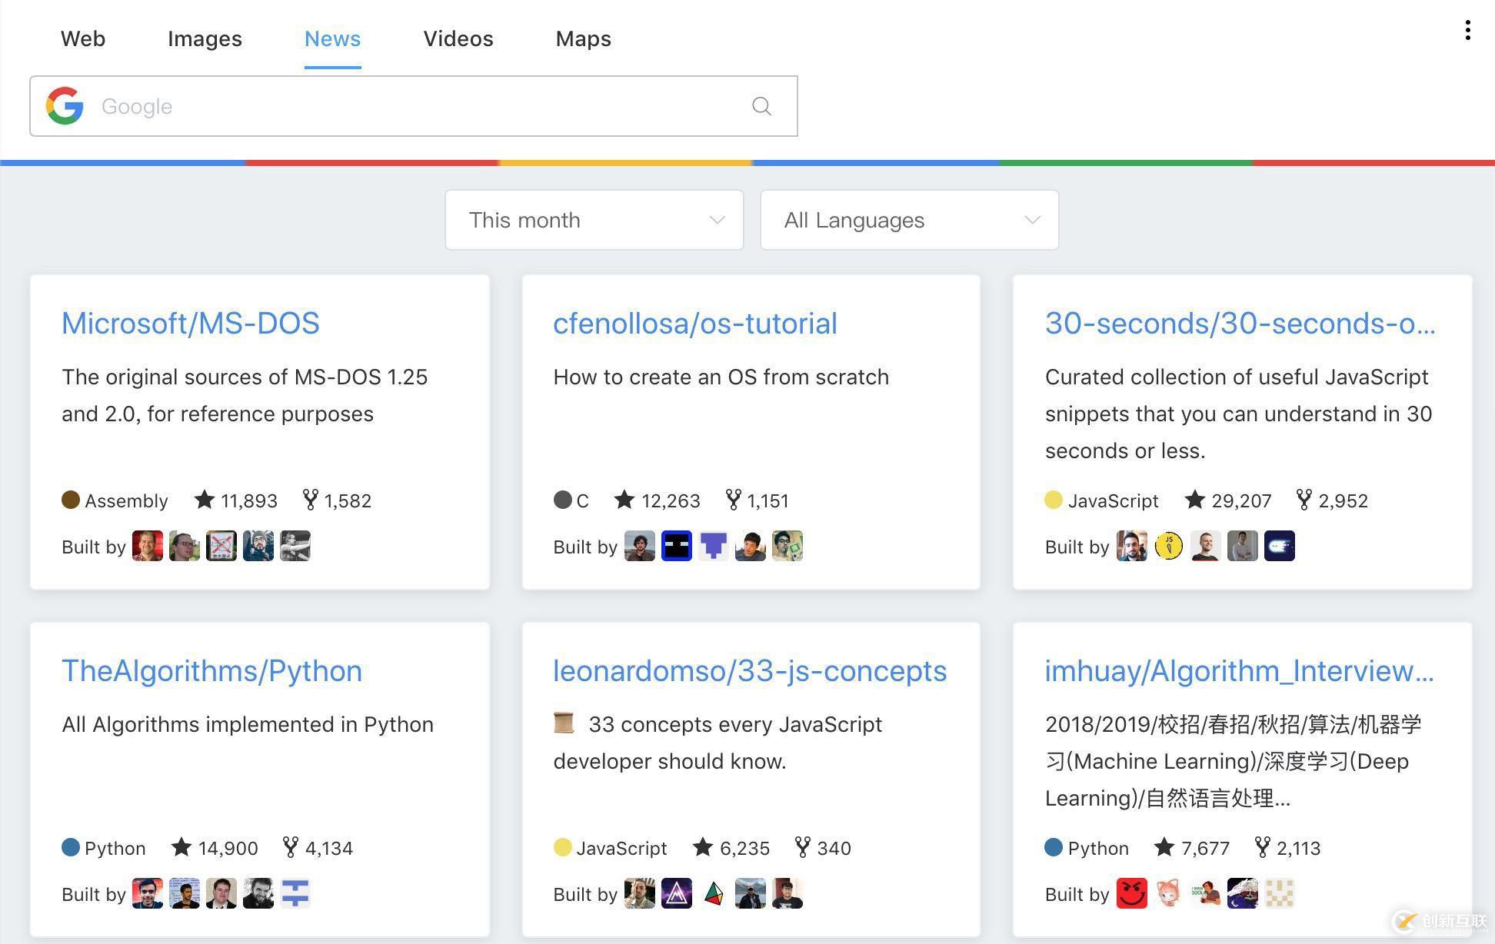This screenshot has width=1495, height=944.
Task: Click red smiley avatar on imhuay card
Action: click(x=1131, y=894)
